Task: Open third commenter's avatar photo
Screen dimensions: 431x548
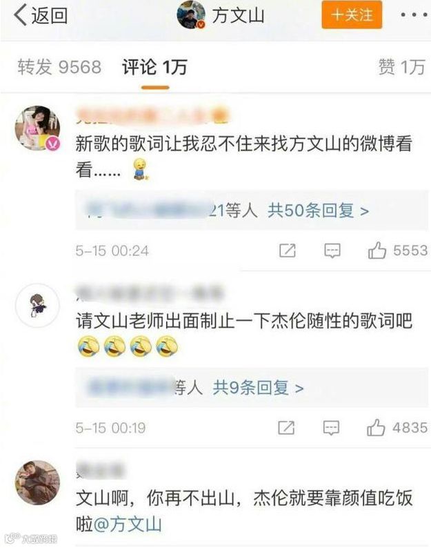Action: (37, 482)
